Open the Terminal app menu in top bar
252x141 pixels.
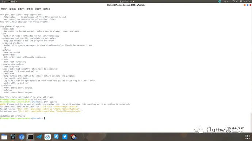[x=12, y=1]
